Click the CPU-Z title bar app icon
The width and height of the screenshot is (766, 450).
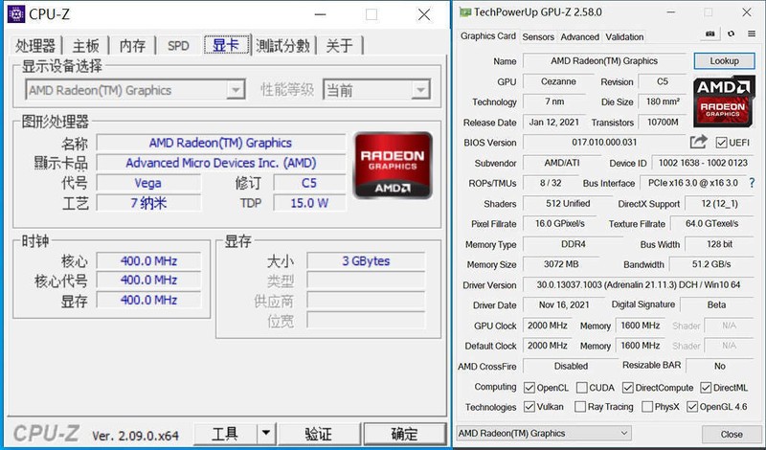[15, 13]
